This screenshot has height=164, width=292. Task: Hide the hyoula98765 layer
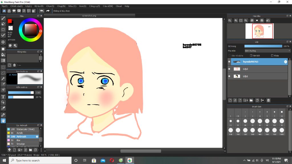click(229, 62)
